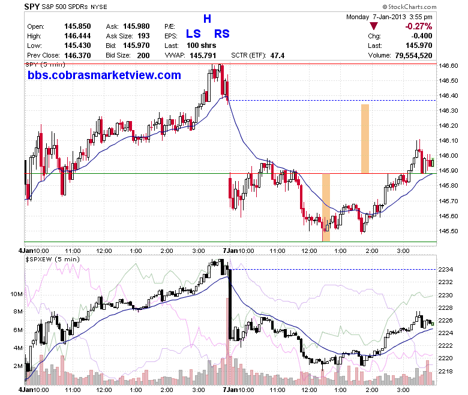Click the Low value 145.430

pos(77,46)
